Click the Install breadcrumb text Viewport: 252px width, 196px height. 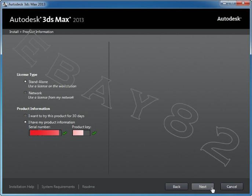[14, 32]
